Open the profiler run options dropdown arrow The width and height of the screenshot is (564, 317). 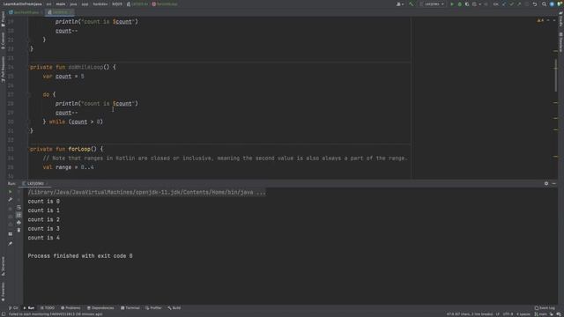pyautogui.click(x=479, y=4)
